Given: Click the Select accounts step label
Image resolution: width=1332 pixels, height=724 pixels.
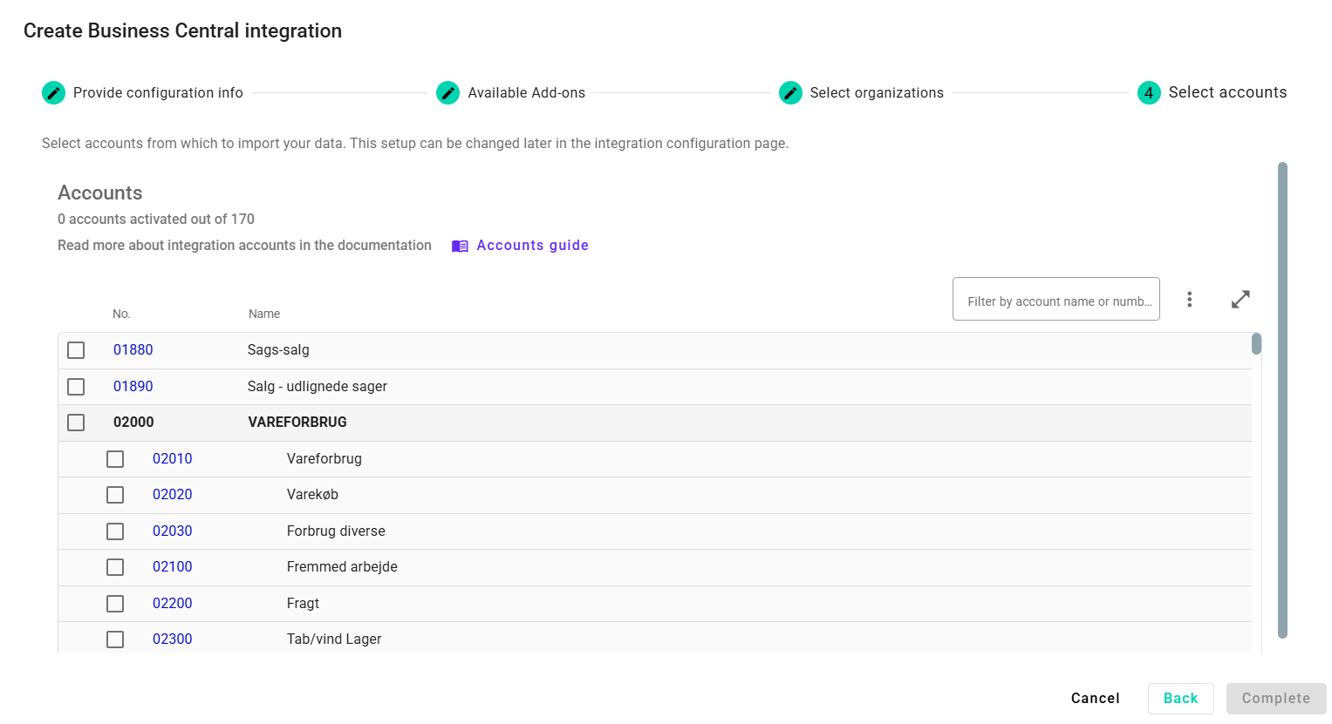Looking at the screenshot, I should pyautogui.click(x=1227, y=92).
